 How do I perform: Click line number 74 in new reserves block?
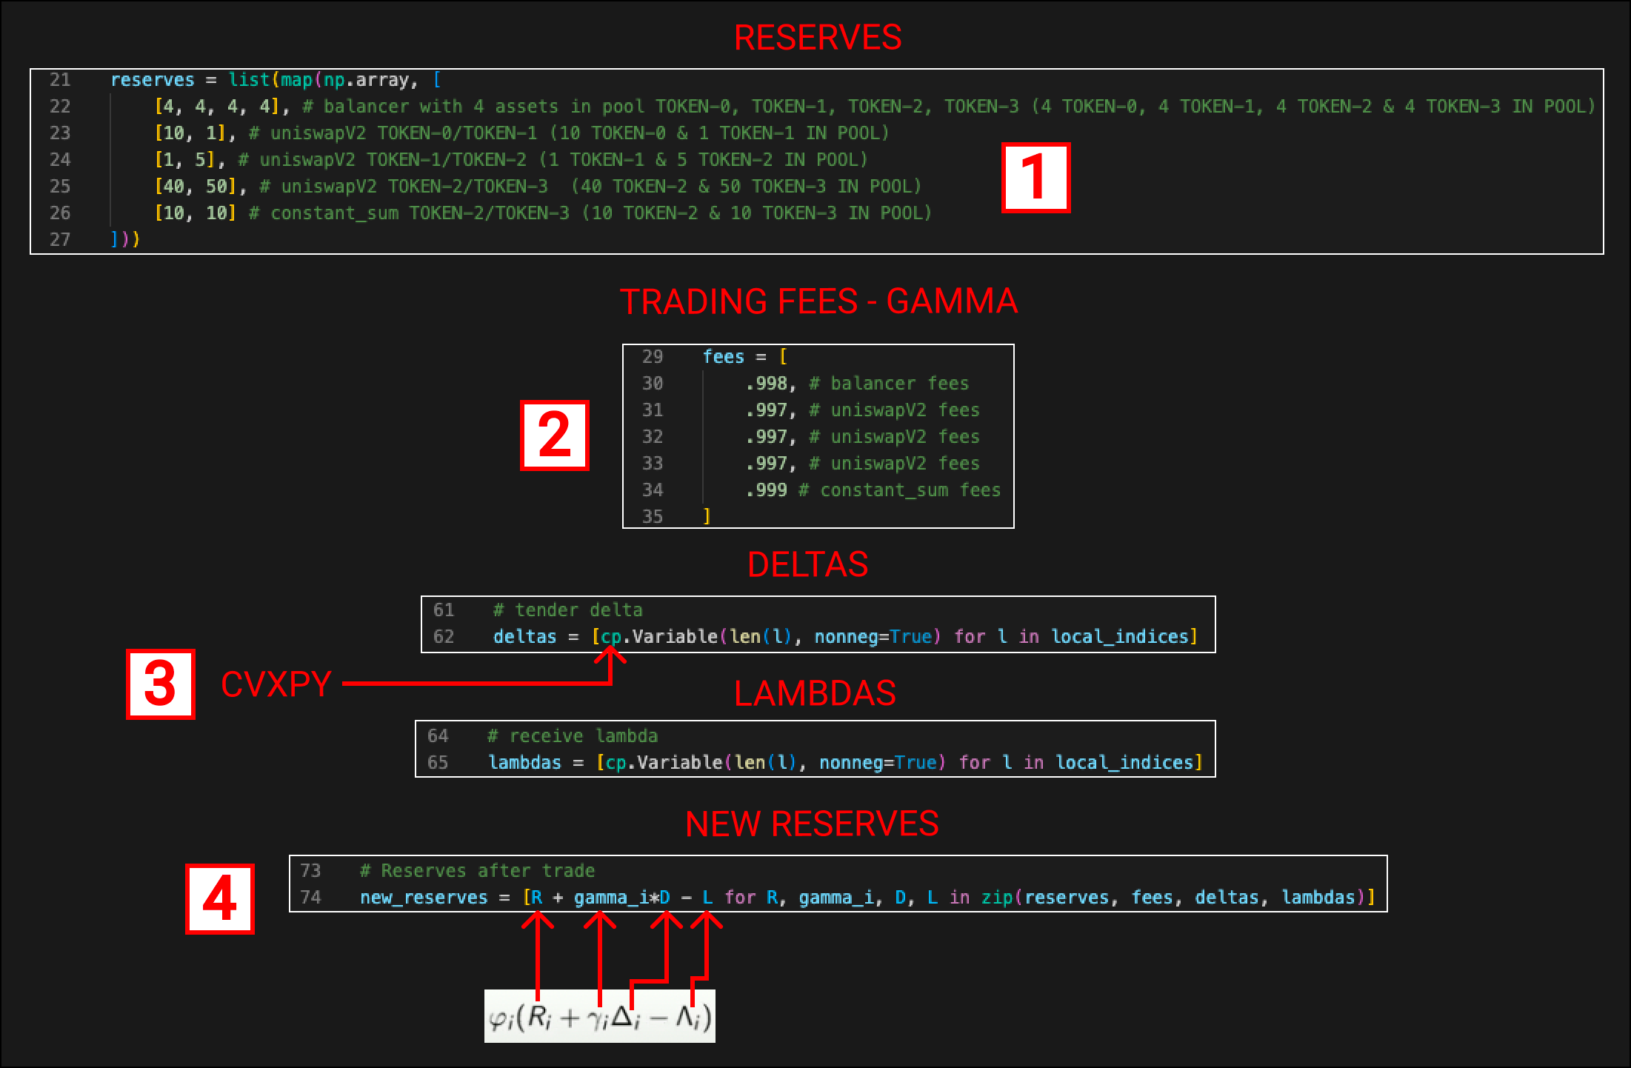pyautogui.click(x=311, y=897)
